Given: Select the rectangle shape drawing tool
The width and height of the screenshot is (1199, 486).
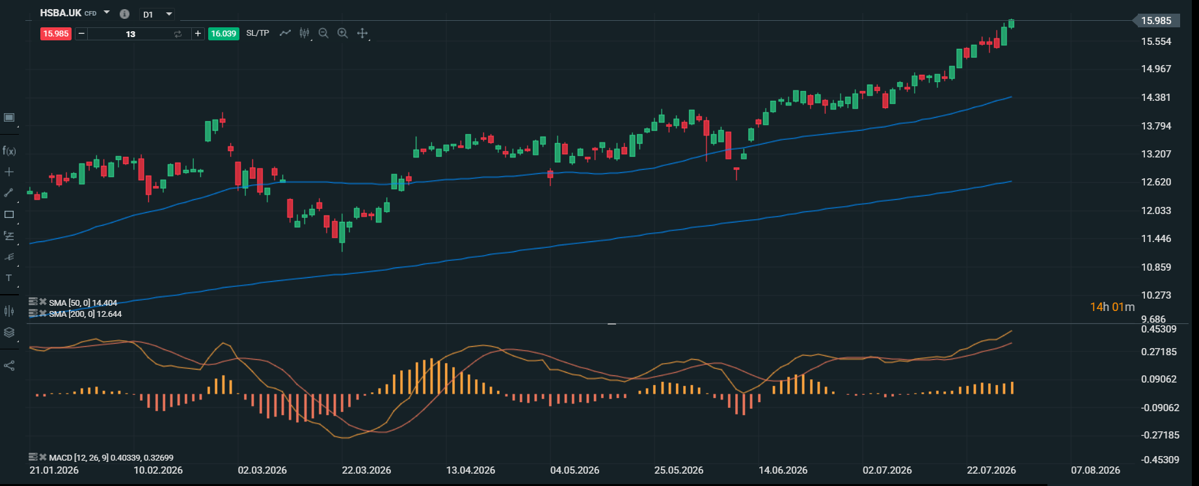Looking at the screenshot, I should [9, 214].
